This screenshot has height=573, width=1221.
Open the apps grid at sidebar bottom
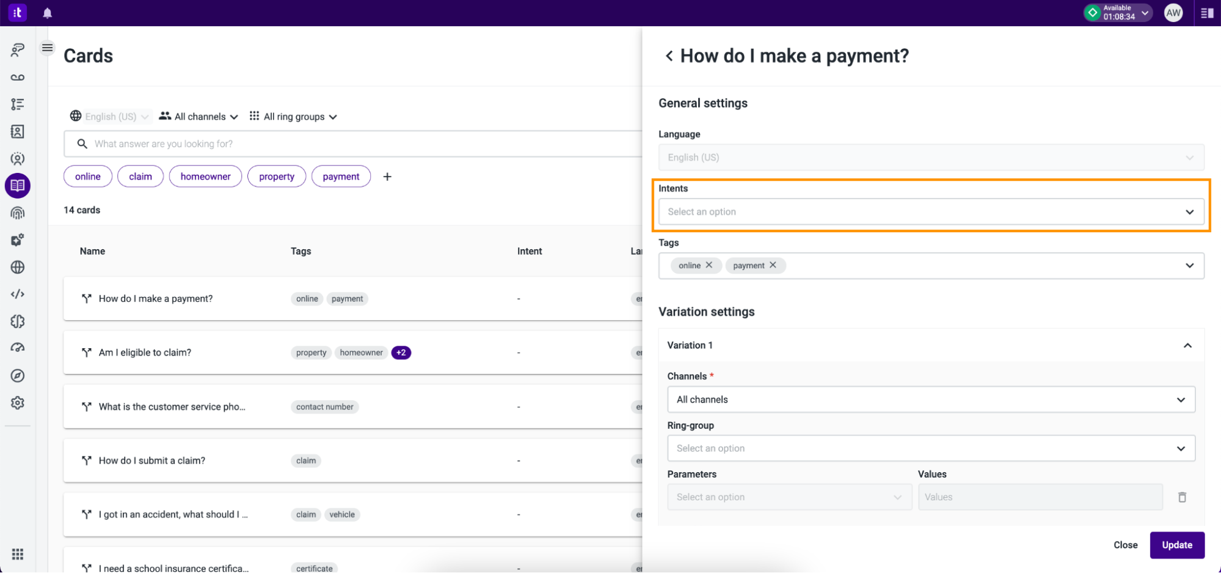(17, 554)
